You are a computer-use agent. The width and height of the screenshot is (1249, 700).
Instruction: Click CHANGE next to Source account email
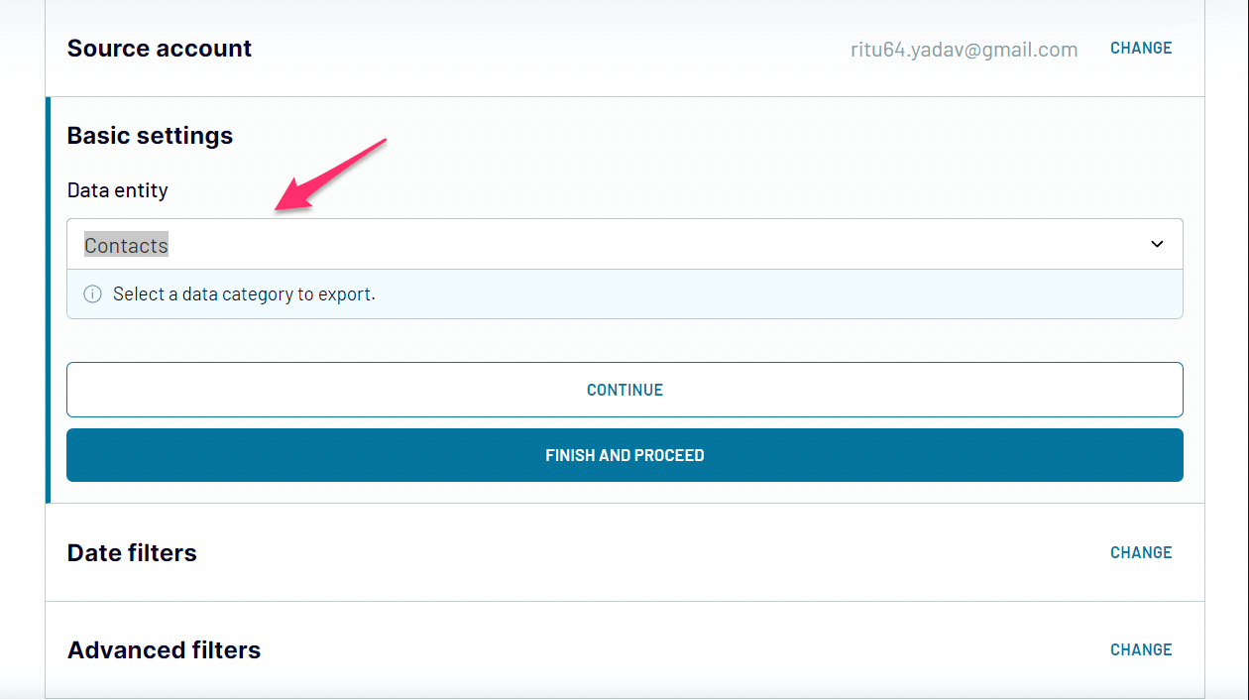tap(1141, 48)
